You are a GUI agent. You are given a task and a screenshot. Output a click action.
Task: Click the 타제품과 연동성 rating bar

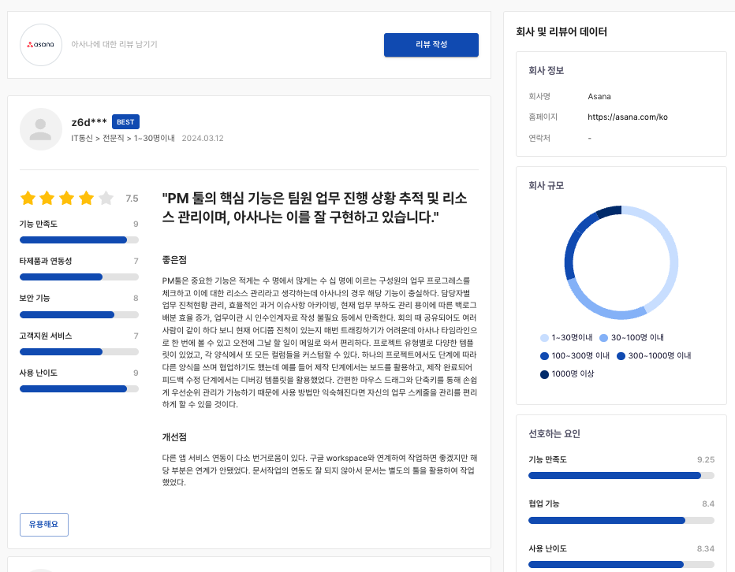(x=79, y=277)
